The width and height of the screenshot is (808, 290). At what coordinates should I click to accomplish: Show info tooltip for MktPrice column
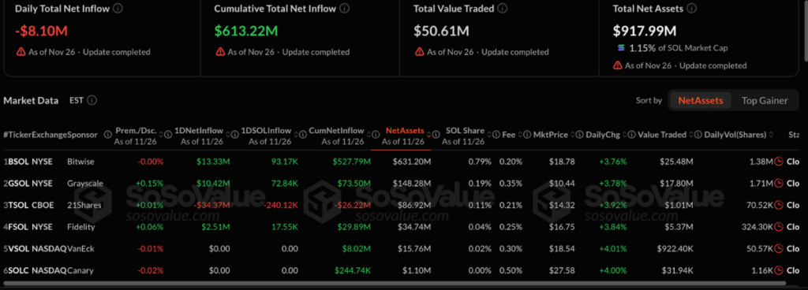point(528,135)
